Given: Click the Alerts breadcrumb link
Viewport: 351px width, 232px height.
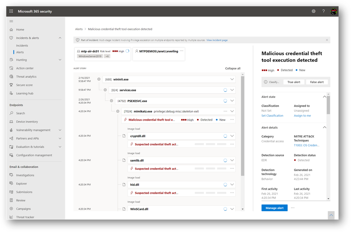Looking at the screenshot, I should (79, 29).
